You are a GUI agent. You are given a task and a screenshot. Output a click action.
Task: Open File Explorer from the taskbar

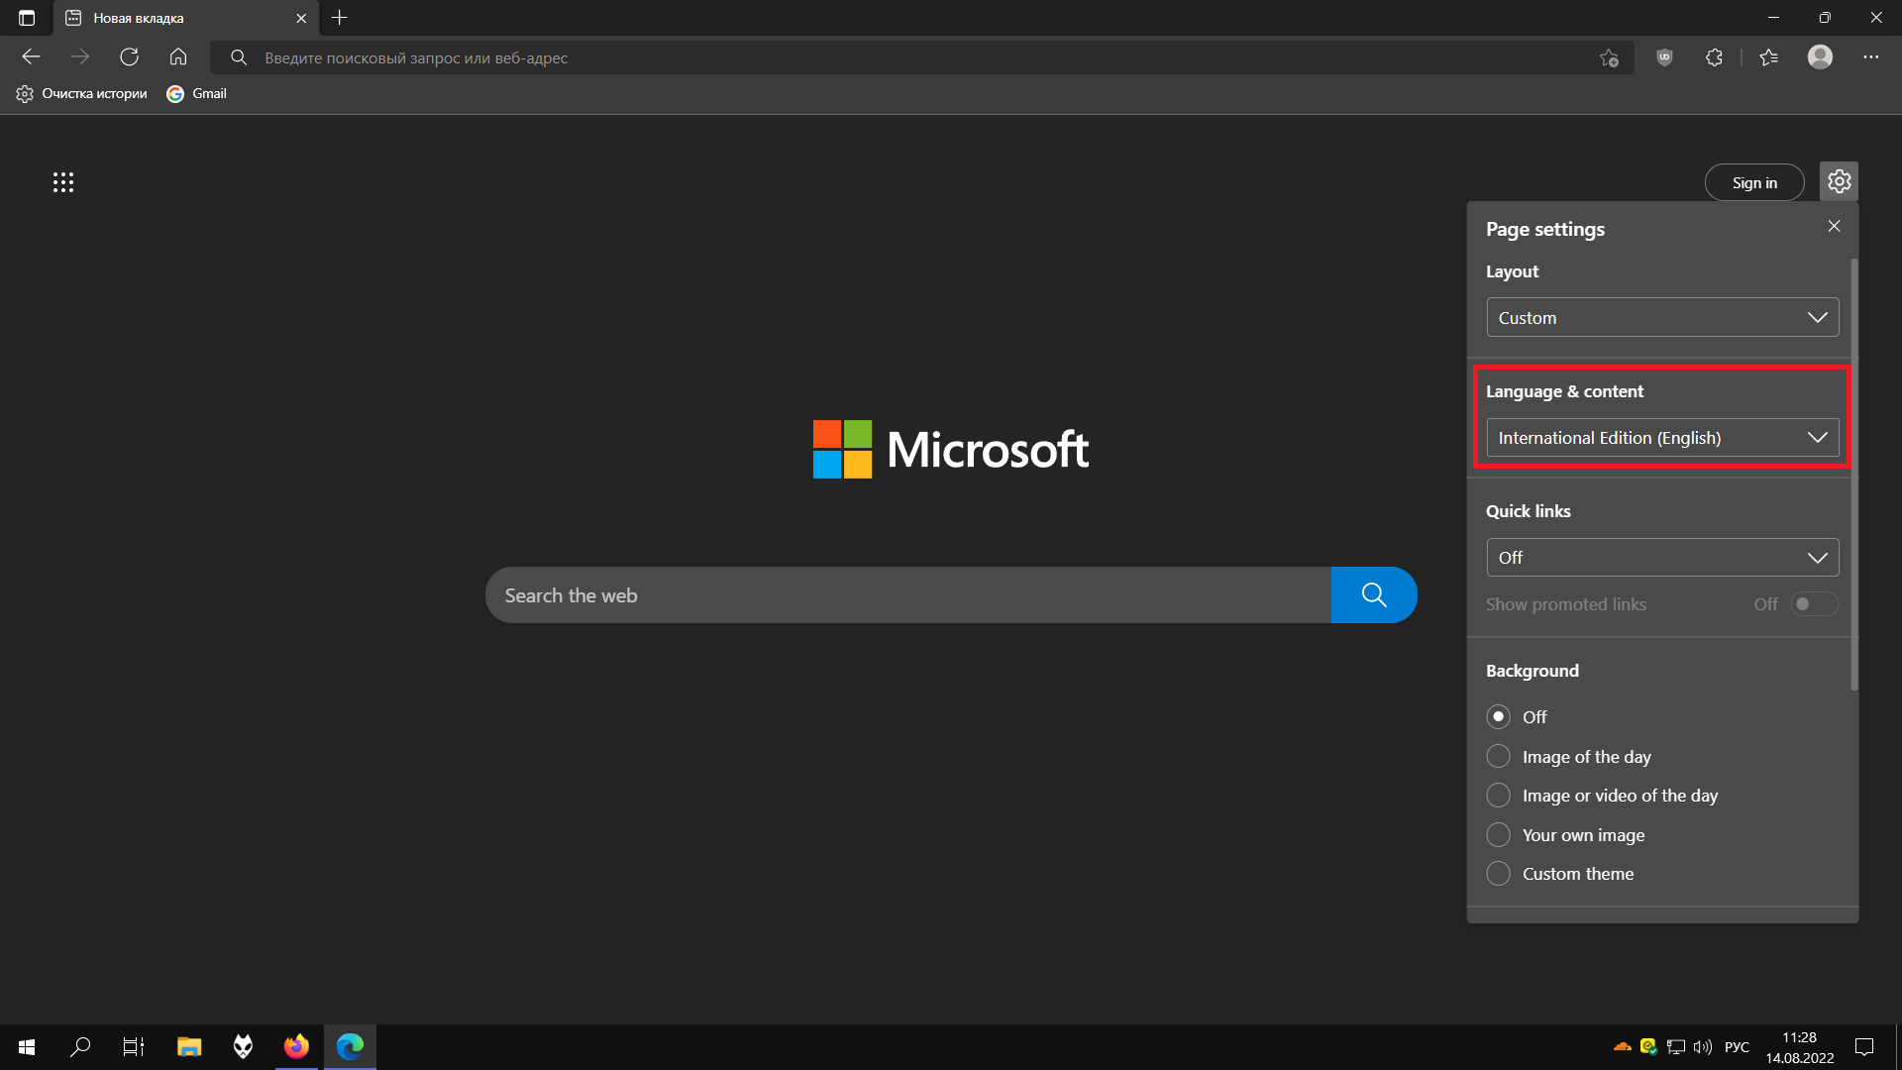click(x=189, y=1047)
